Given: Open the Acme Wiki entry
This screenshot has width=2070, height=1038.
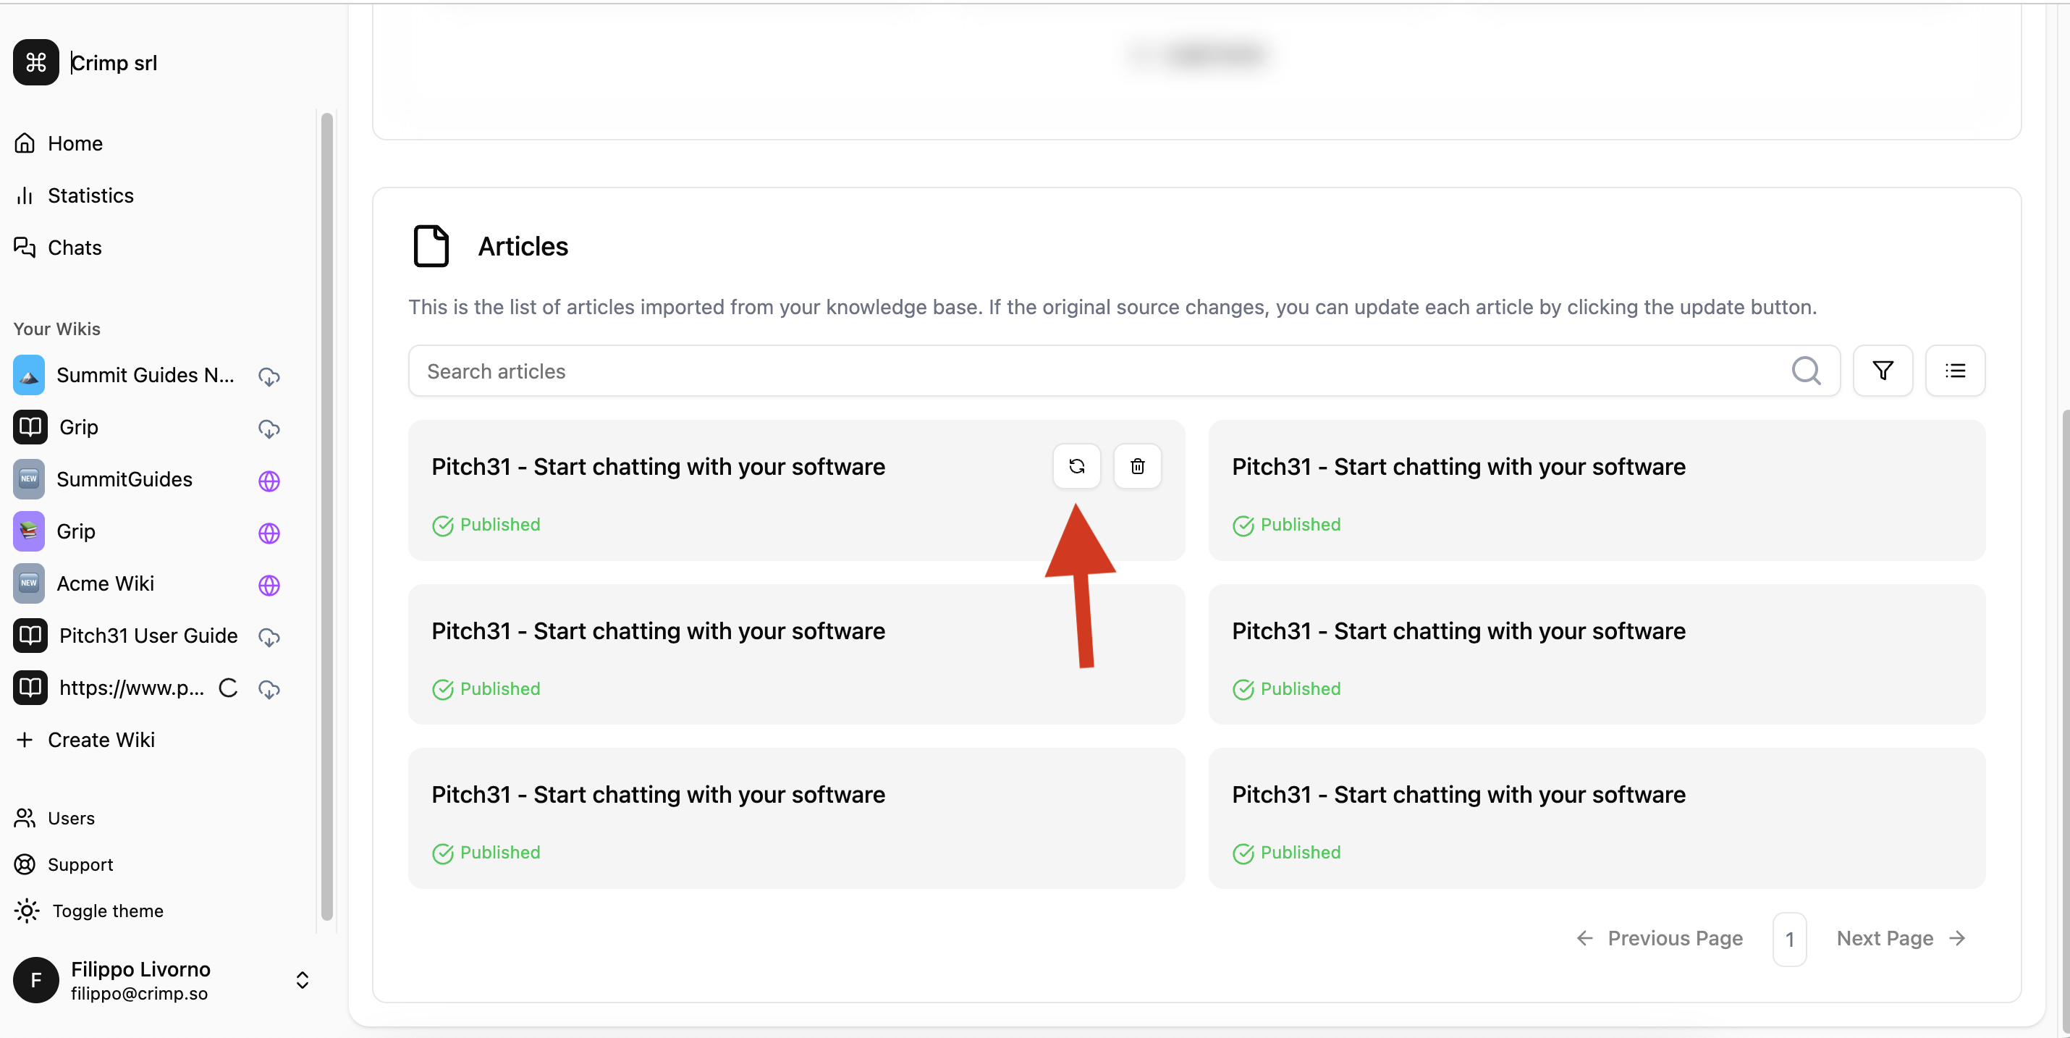Looking at the screenshot, I should (x=104, y=583).
